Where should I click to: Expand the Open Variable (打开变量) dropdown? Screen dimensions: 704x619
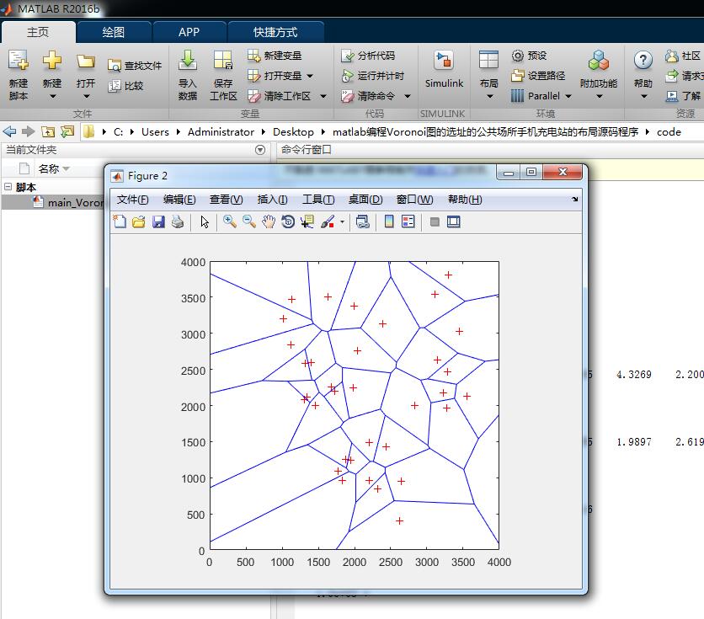[310, 76]
